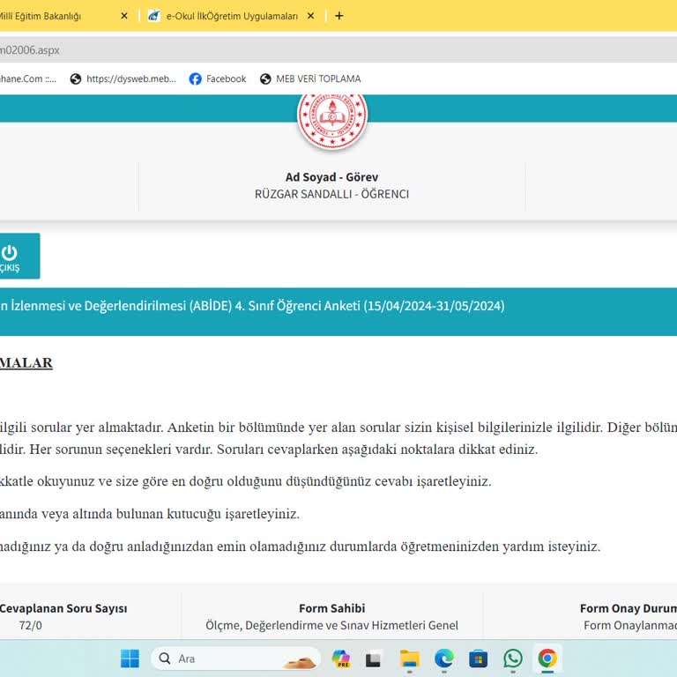The image size is (677, 677).
Task: Select the name RÜZGAR SANDALLI - ÖĞRENCİ
Action: coord(331,194)
